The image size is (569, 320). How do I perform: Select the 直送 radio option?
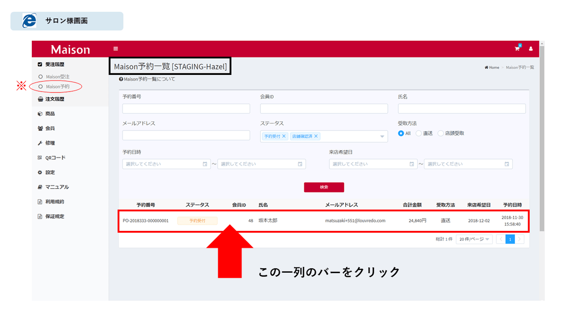coord(419,133)
